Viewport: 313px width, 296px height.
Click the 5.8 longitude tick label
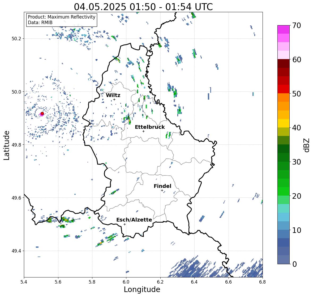[92, 282]
